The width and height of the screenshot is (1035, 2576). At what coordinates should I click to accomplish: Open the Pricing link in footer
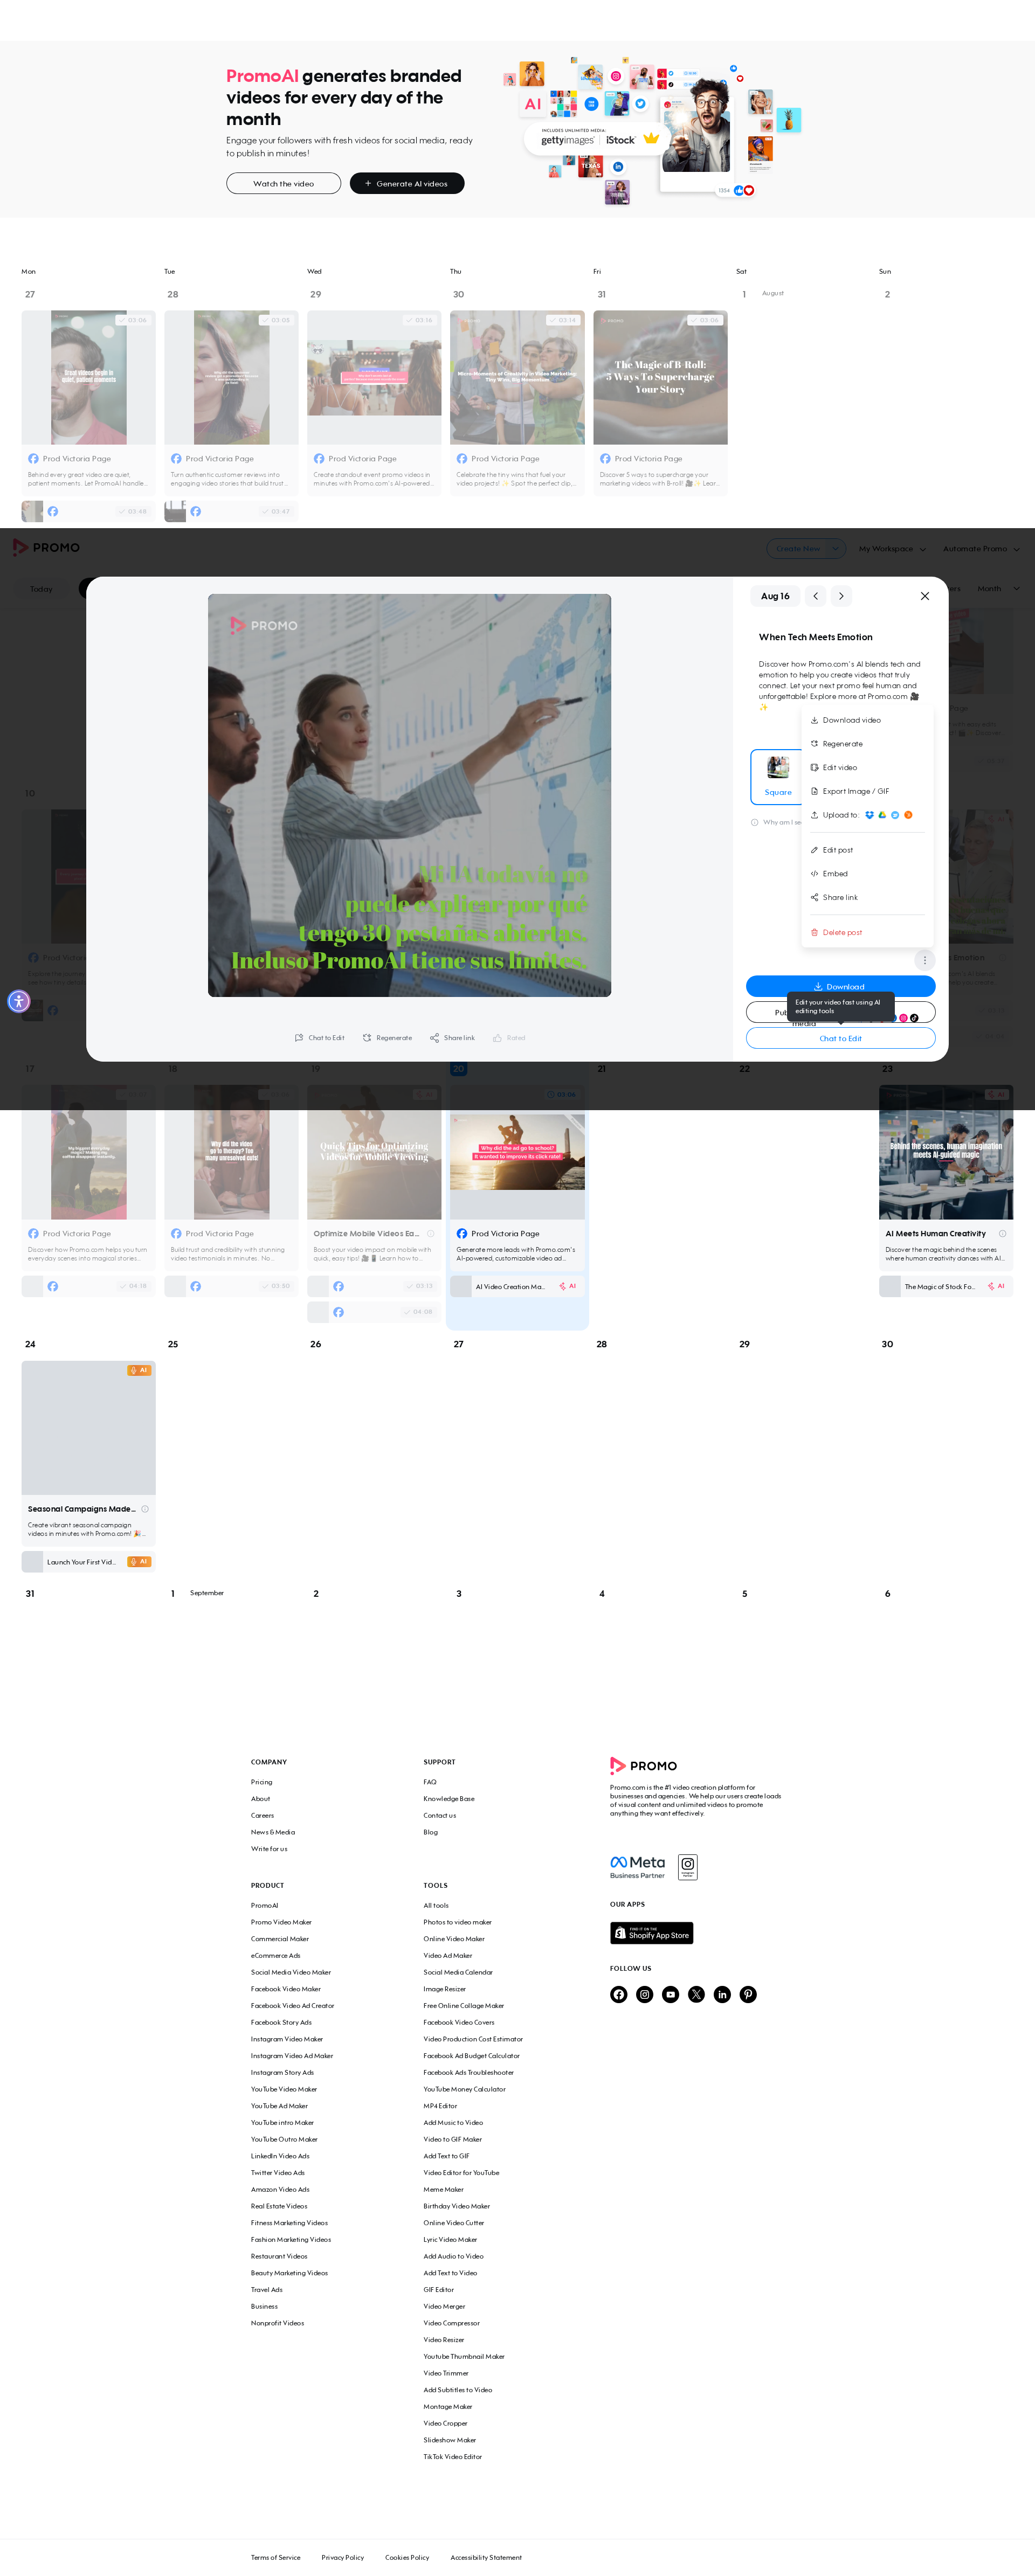point(261,1782)
